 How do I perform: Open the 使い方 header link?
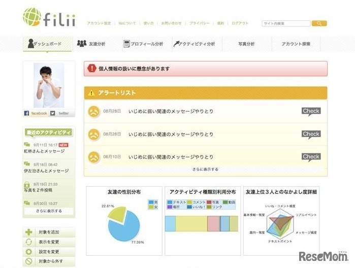(x=148, y=23)
